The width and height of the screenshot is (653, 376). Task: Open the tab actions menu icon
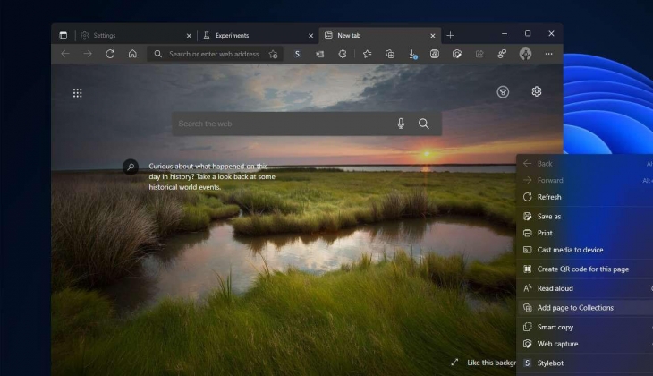pos(64,36)
